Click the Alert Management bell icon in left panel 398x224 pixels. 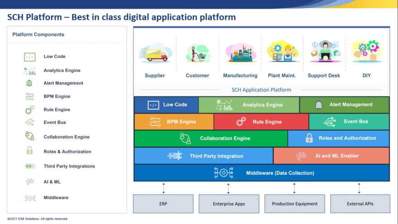(x=29, y=83)
